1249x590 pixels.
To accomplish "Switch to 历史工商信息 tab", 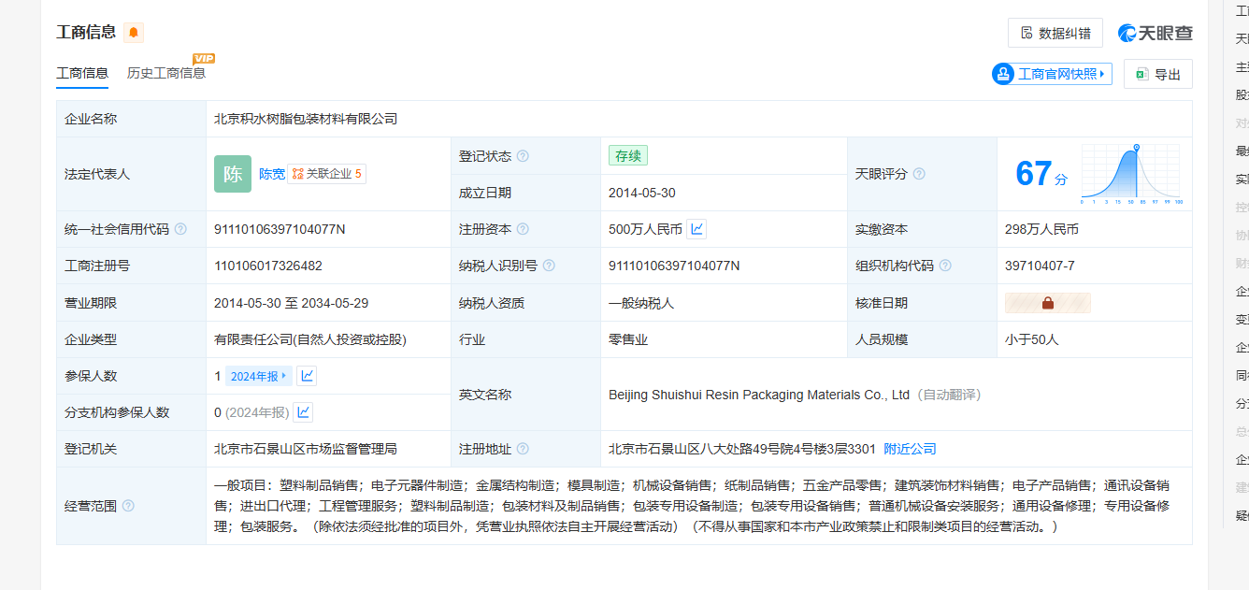I will [x=166, y=73].
